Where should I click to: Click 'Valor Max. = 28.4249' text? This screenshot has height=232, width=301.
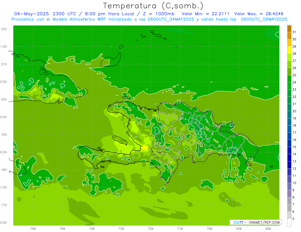(259, 14)
